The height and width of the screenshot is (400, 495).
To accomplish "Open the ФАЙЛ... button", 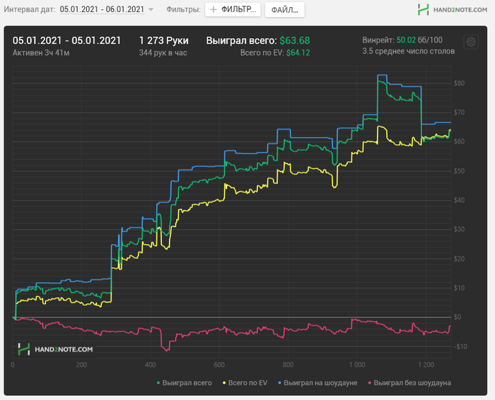I will 285,10.
